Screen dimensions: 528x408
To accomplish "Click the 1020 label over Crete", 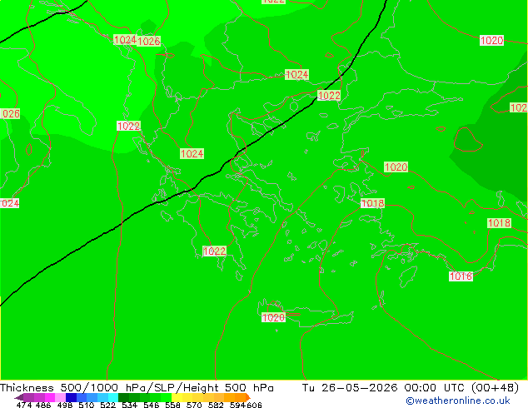I will click(x=273, y=317).
